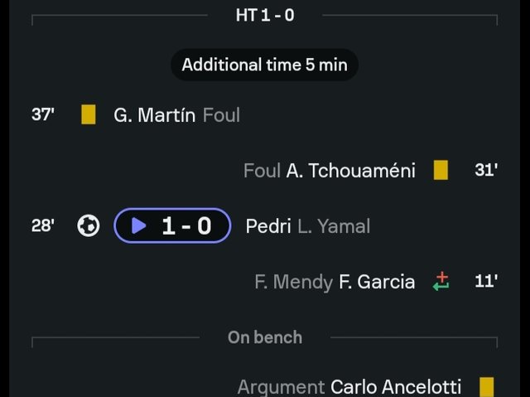Select the 11' minute marker
This screenshot has height=397, width=530.
point(486,281)
